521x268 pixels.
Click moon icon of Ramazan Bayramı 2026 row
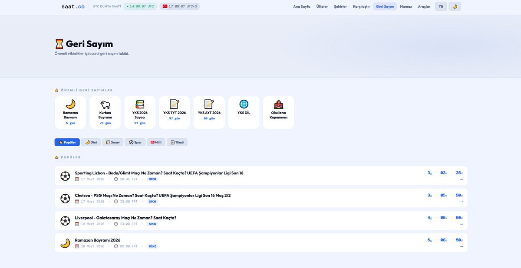(65, 243)
